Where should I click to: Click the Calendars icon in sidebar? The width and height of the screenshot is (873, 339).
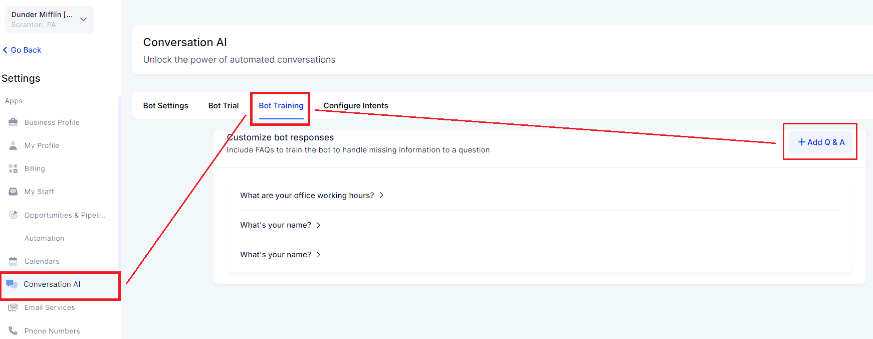[x=13, y=261]
